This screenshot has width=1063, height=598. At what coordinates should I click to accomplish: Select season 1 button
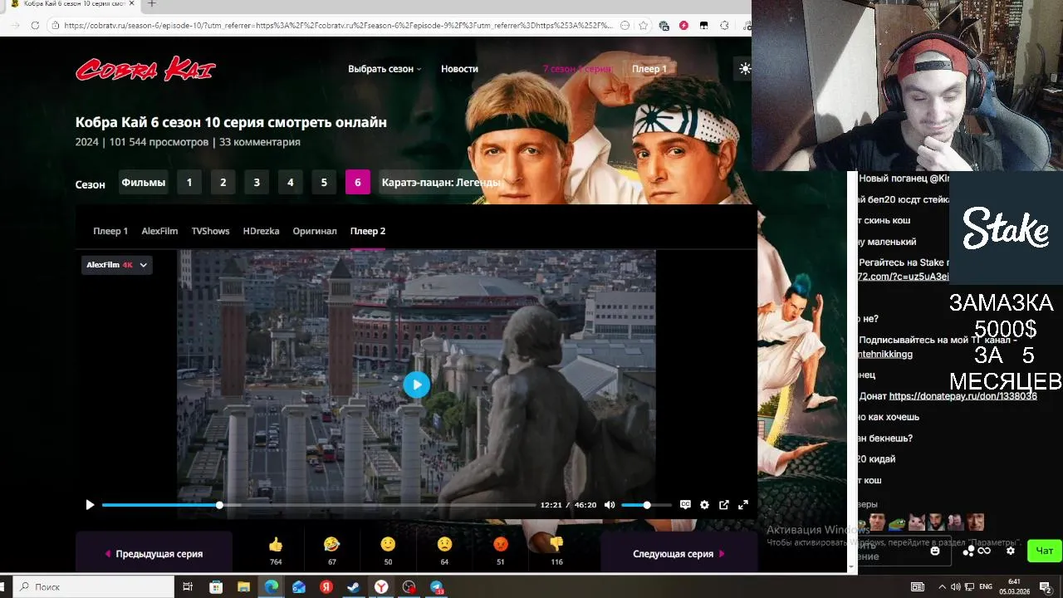[189, 183]
